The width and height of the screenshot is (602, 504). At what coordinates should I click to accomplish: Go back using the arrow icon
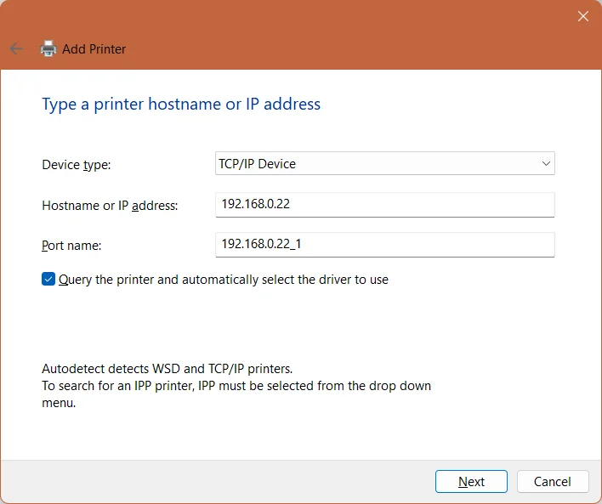[x=16, y=48]
